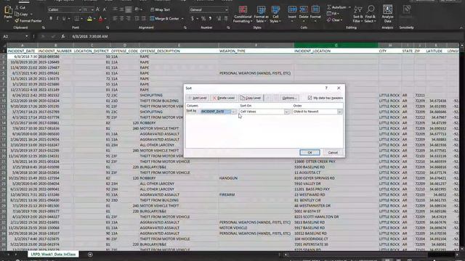Apply the red Font Color swatch
Viewport: 465px width, 261px height.
click(100, 19)
